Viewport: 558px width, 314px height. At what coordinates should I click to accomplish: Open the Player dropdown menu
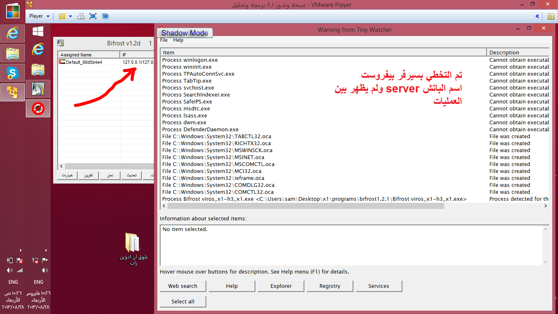[x=39, y=16]
